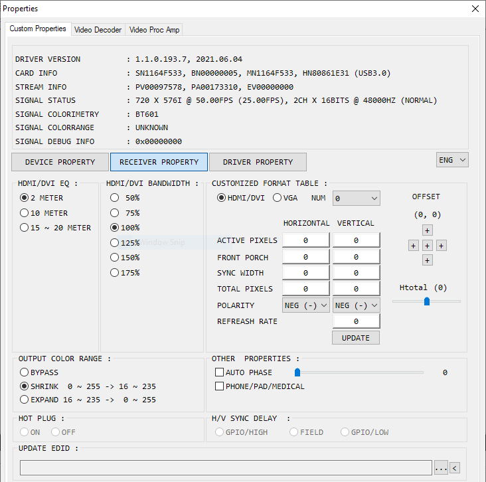This screenshot has width=486, height=482.
Task: Expand the NUM format dropdown
Action: [357, 198]
